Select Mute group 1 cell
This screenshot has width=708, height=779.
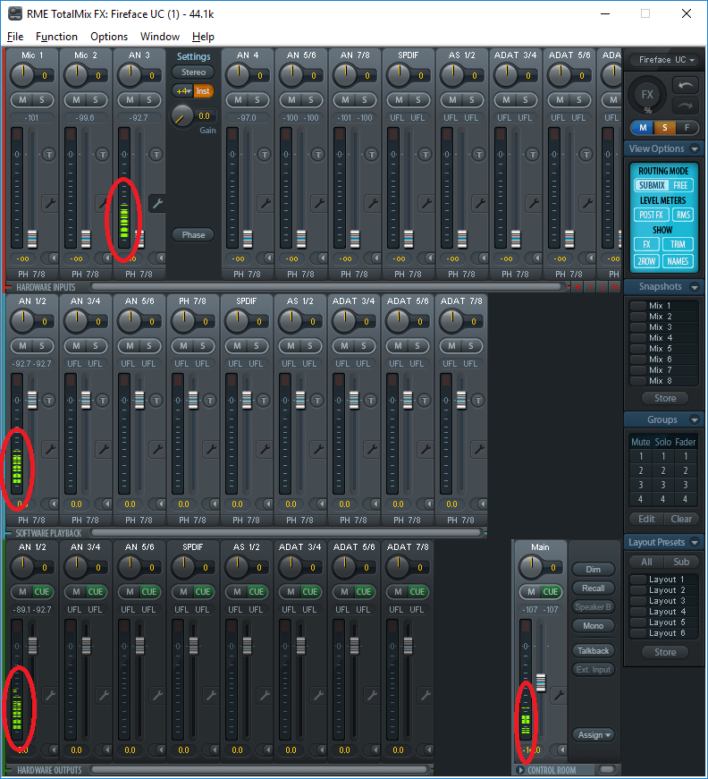pos(640,456)
